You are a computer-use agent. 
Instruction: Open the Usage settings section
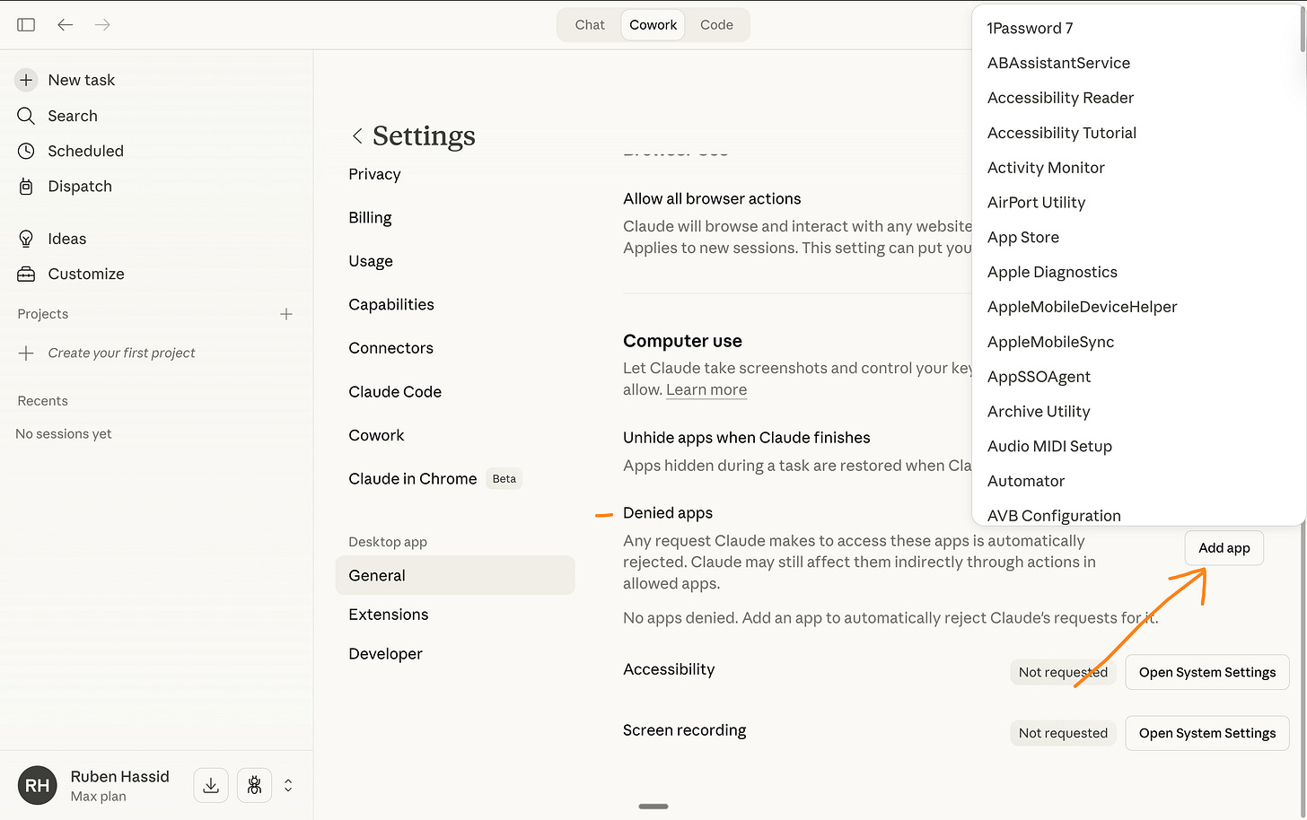click(371, 261)
